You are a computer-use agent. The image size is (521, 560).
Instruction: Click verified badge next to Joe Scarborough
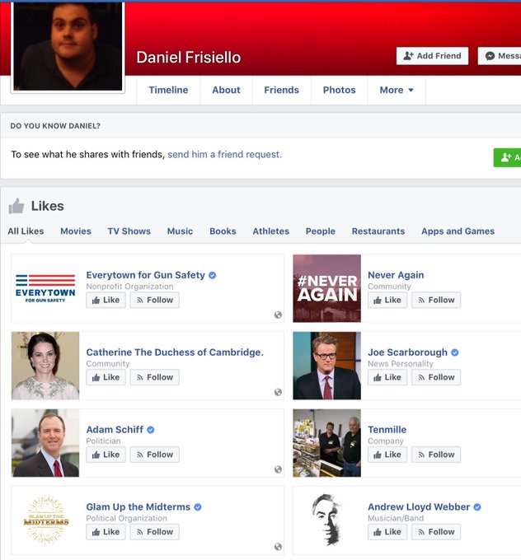pos(454,352)
